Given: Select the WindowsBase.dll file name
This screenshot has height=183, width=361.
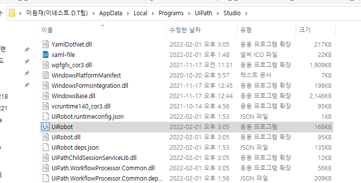Looking at the screenshot, I should coord(73,96).
